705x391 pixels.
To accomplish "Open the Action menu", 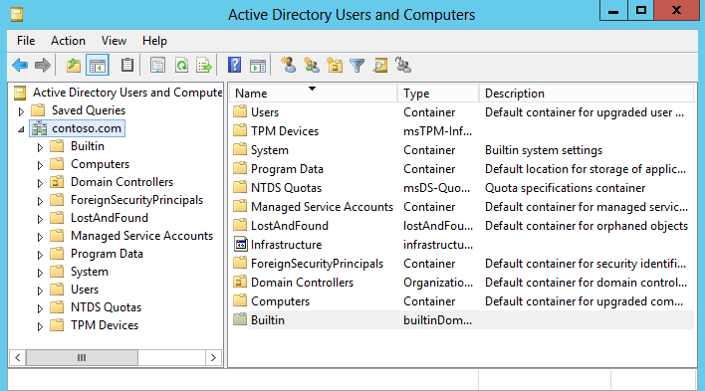I will 68,41.
